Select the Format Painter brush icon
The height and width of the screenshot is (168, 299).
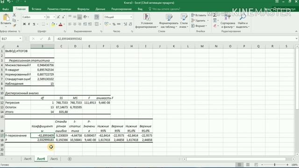[14, 25]
